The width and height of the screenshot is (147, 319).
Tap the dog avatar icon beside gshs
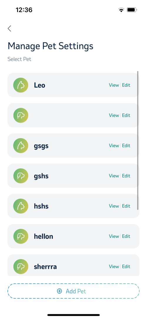tap(21, 176)
